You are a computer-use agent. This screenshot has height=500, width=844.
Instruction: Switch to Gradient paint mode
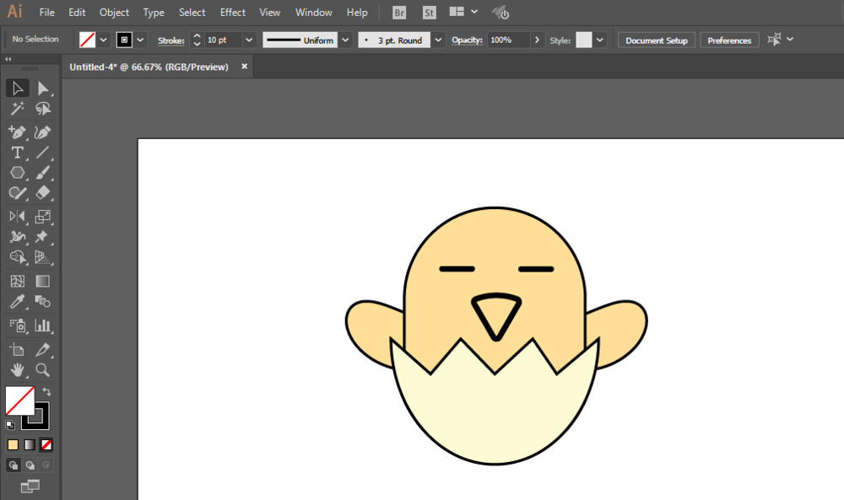(30, 444)
